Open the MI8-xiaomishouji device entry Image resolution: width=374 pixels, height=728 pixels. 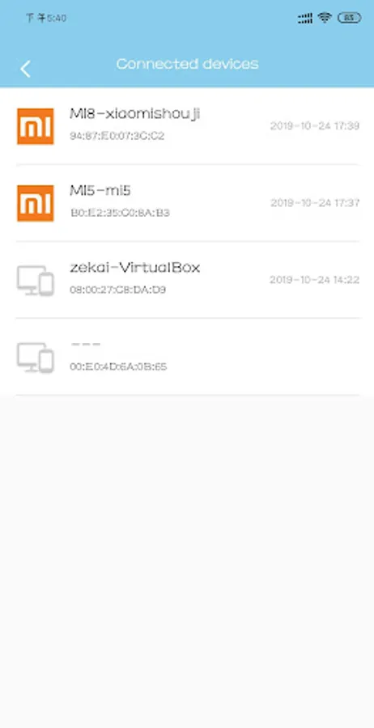pos(187,126)
